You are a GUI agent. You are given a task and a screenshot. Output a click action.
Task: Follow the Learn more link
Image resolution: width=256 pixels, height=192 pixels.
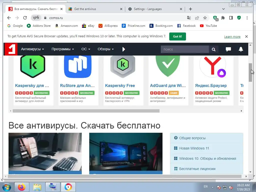click(x=232, y=36)
